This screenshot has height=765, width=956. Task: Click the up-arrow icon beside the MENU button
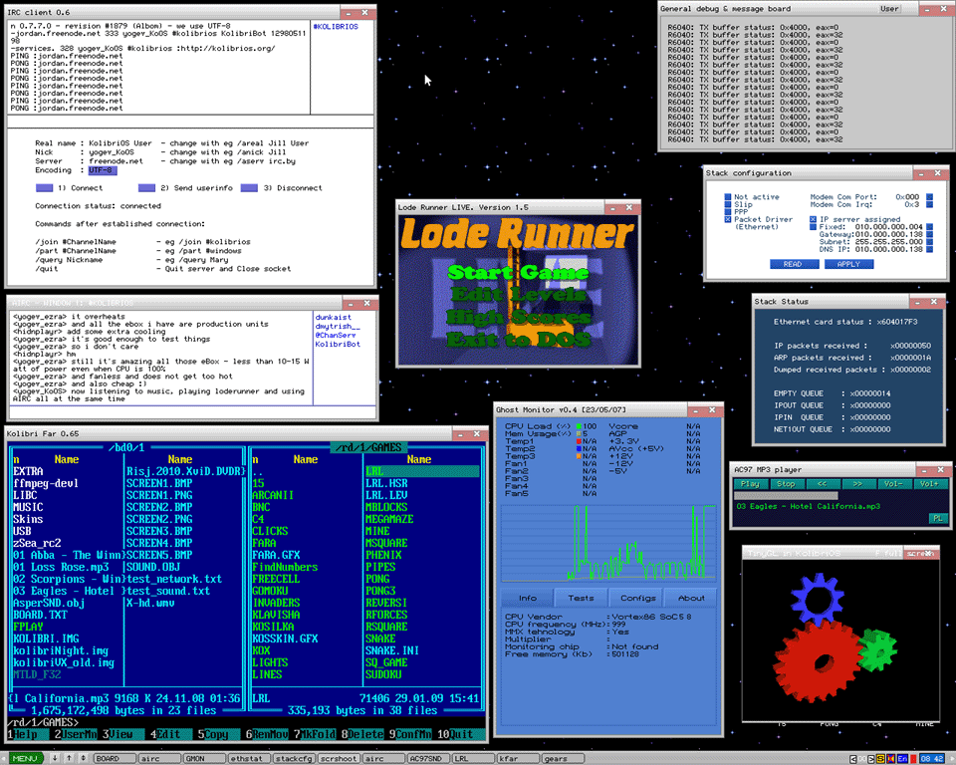69,758
